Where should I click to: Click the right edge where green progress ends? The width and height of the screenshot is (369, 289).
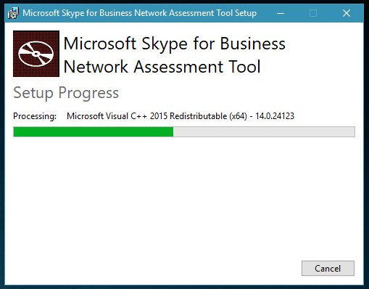click(173, 132)
